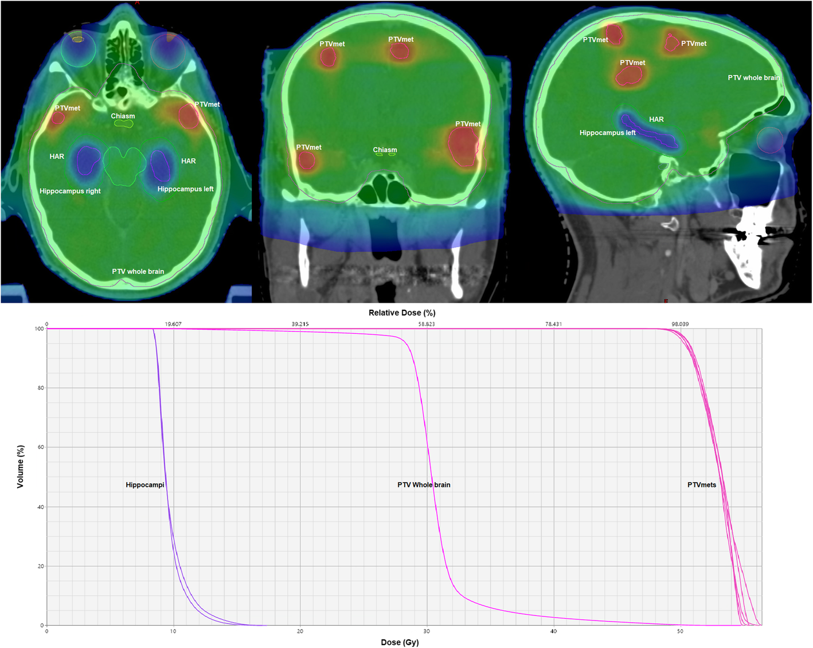The width and height of the screenshot is (813, 648).
Task: Click 'PTV Whole brain' curve label on the DVH
Action: pos(424,485)
